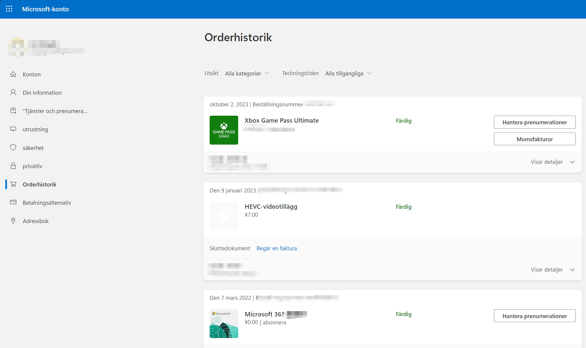
Task: Click the utrustning monitor icon
Action: (13, 129)
